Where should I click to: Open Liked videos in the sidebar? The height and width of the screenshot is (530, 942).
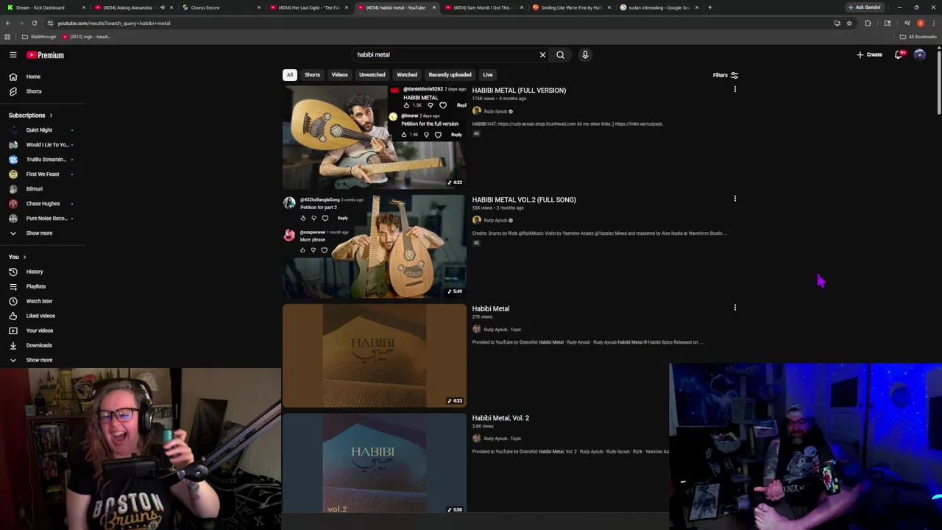click(x=42, y=316)
